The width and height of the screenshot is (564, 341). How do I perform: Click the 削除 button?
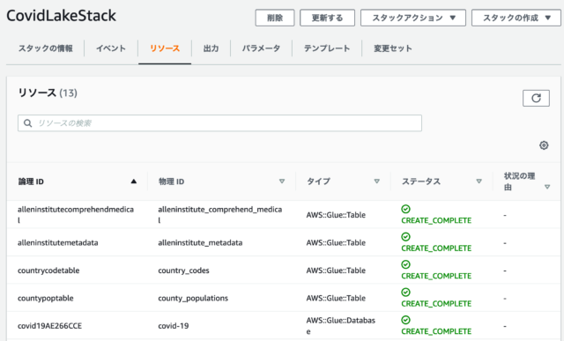pos(275,18)
